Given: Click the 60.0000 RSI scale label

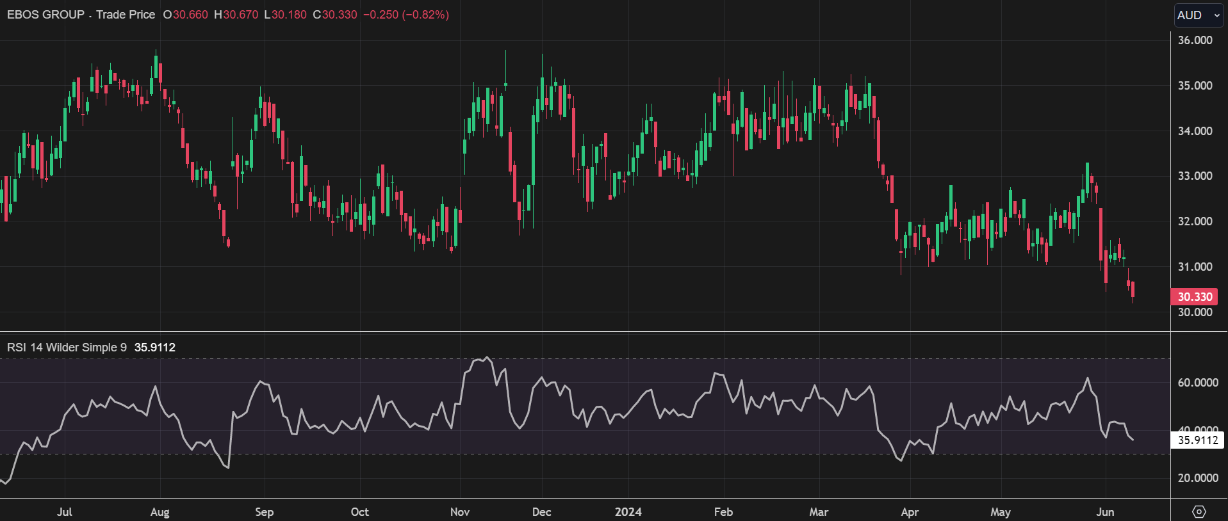Looking at the screenshot, I should click(1197, 383).
